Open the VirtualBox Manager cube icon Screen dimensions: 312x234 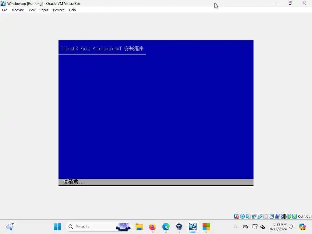[x=179, y=227]
